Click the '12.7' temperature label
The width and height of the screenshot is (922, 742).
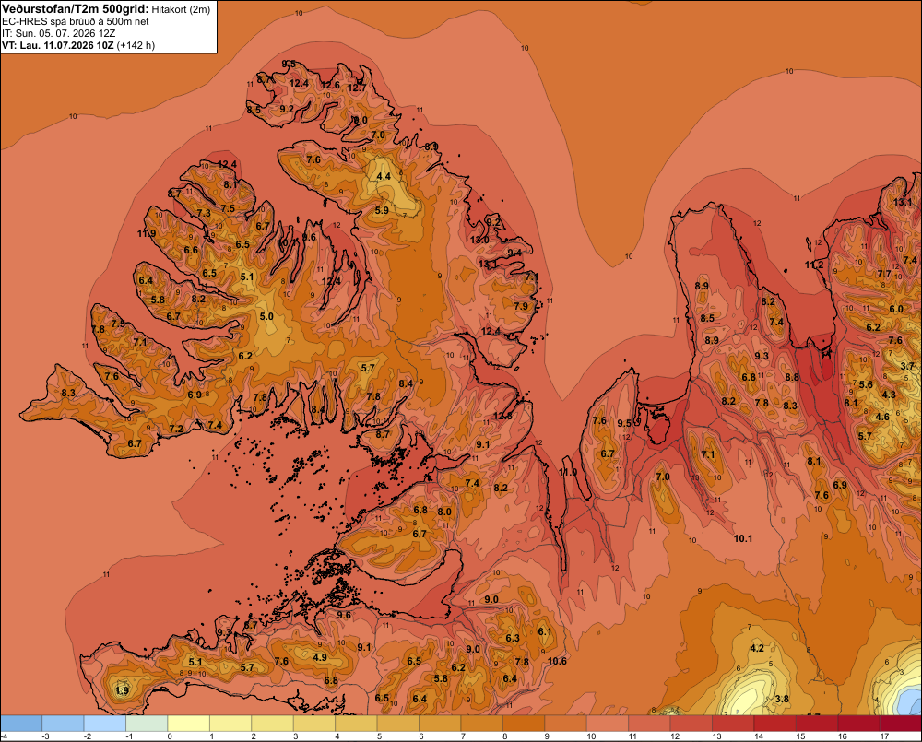point(357,88)
